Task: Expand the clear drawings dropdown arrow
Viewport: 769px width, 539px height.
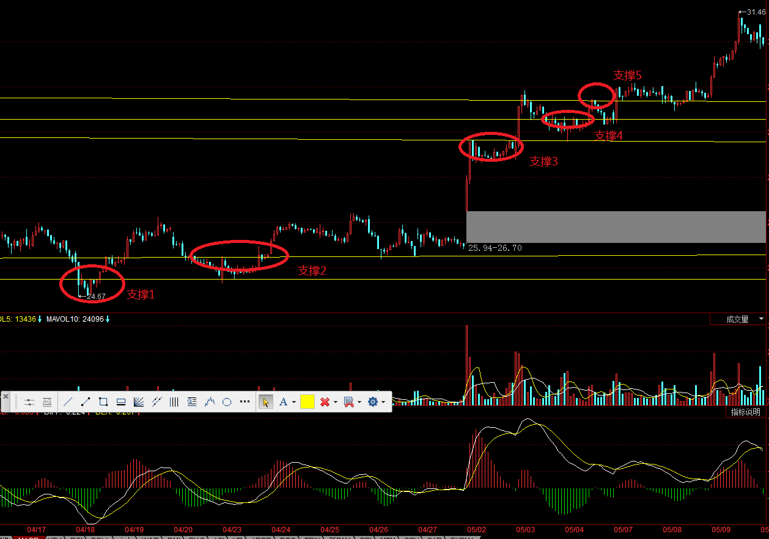Action: pos(359,402)
